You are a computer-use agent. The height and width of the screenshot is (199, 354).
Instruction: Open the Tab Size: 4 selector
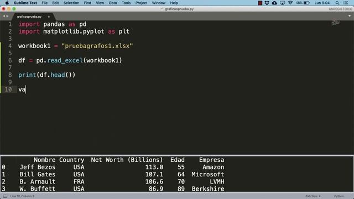(x=313, y=196)
